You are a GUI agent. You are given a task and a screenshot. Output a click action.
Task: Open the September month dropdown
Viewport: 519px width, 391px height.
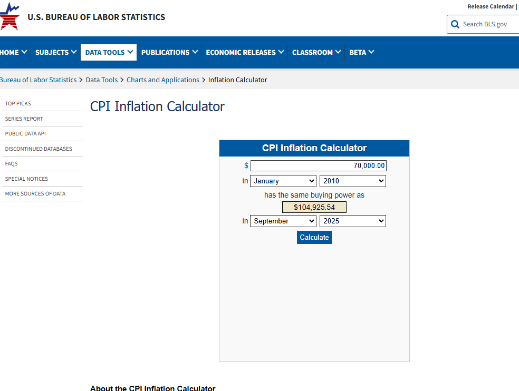point(283,221)
